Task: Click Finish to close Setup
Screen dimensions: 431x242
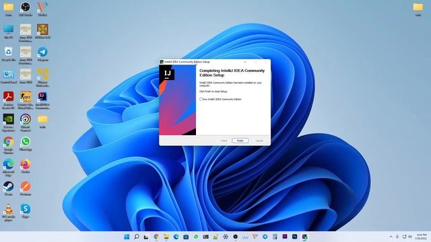Action: [x=240, y=140]
